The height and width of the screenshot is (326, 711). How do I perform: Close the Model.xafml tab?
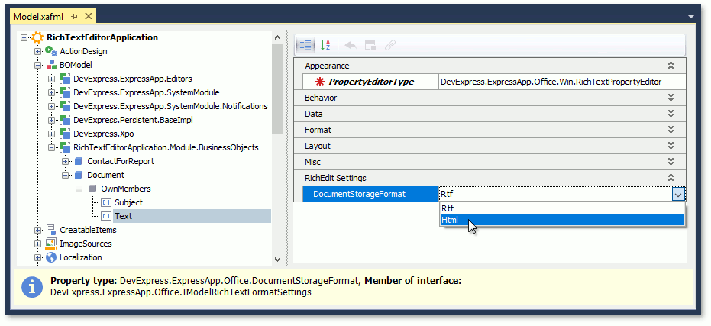89,16
